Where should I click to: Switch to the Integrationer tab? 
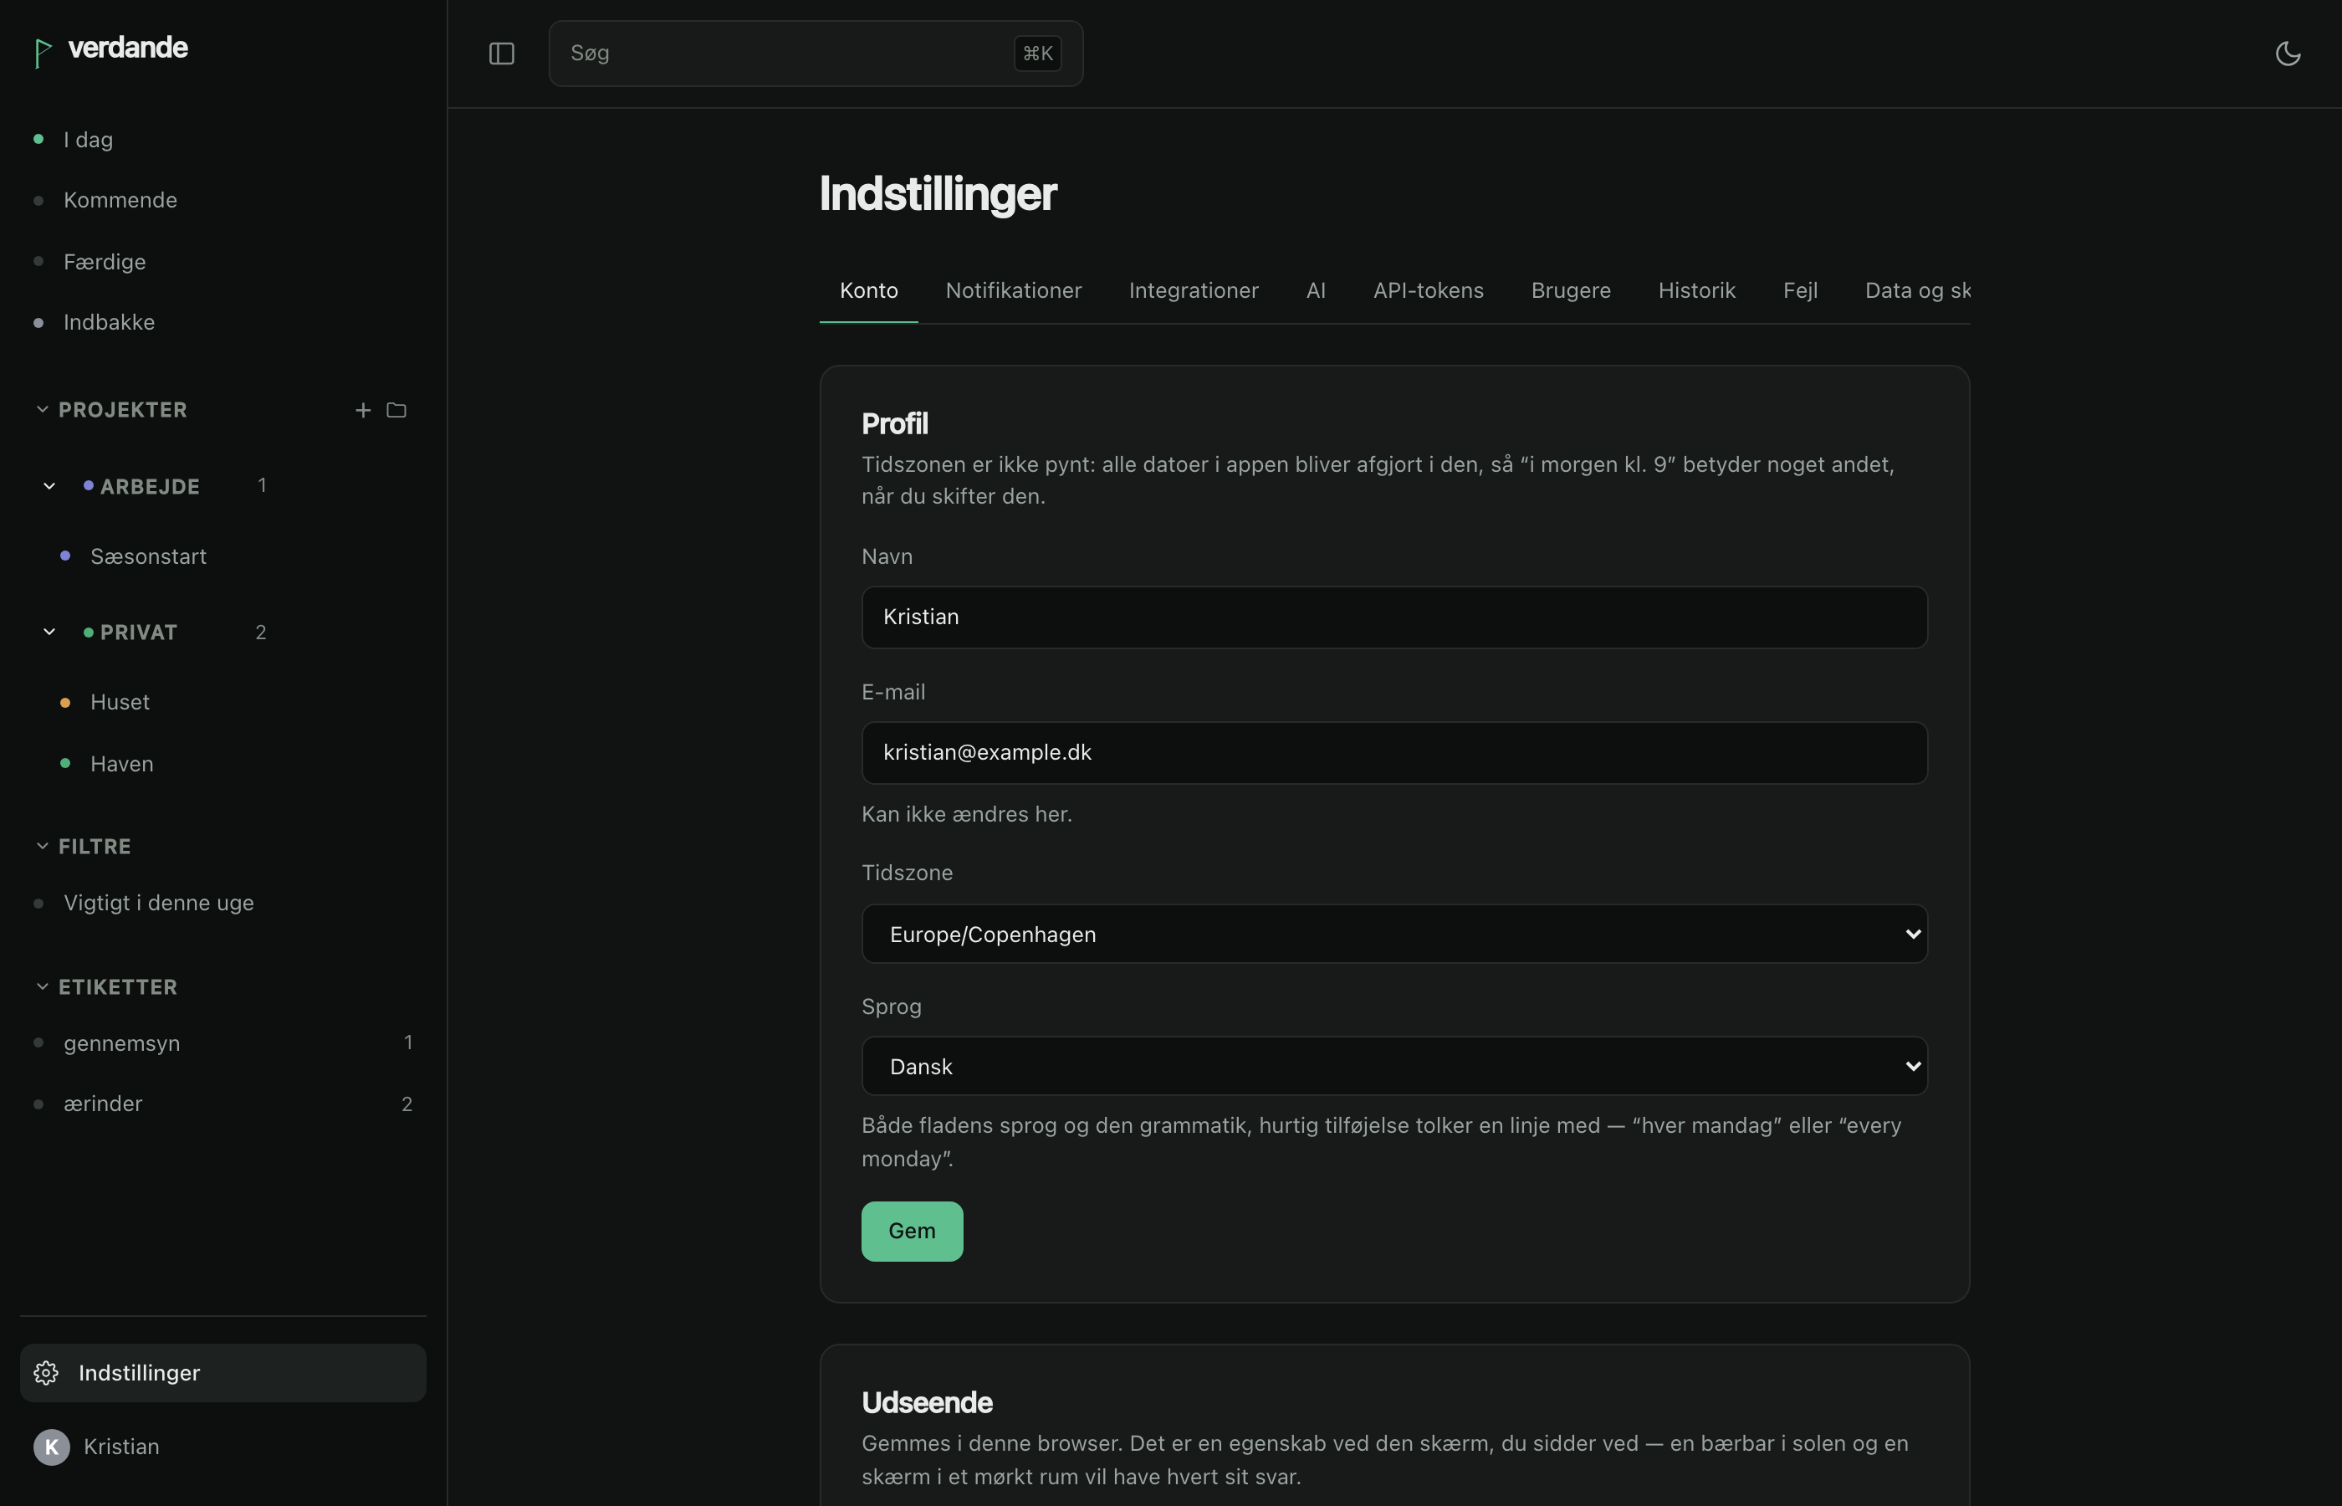pyautogui.click(x=1194, y=290)
